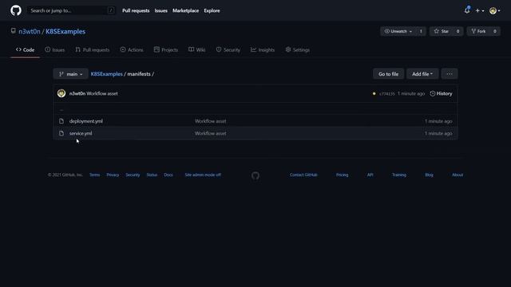The image size is (511, 287).
Task: Open the n3wt0n owner link
Action: (30, 32)
